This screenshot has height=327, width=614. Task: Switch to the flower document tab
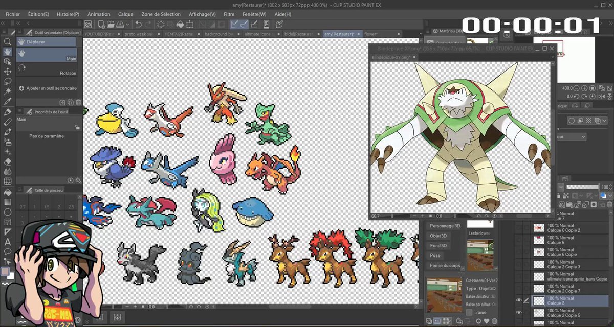pos(371,34)
